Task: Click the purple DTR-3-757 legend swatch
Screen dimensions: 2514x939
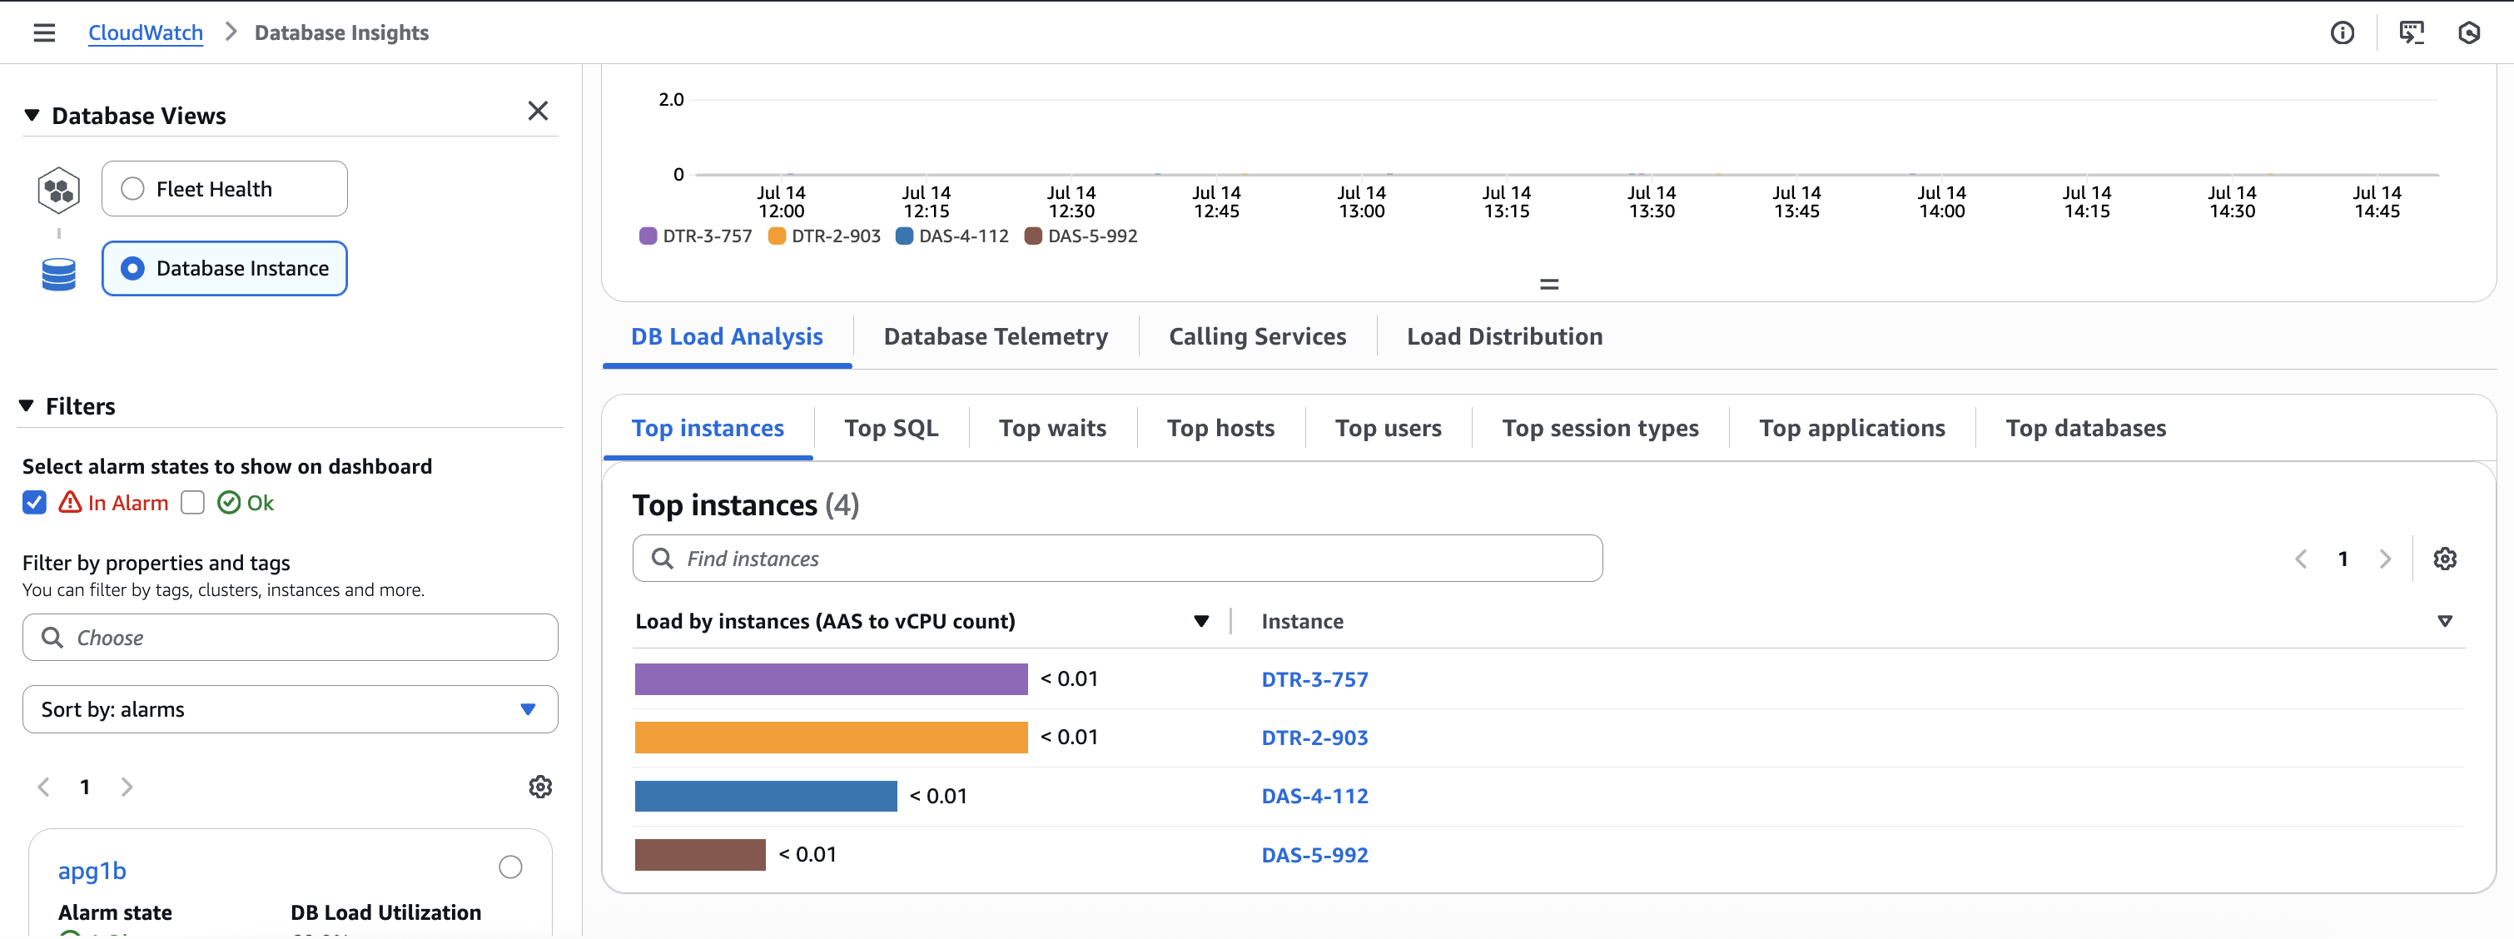Action: (x=646, y=236)
